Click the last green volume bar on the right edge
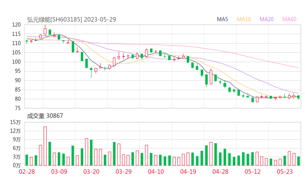Screen dimensions: 305x181 coord(298,161)
